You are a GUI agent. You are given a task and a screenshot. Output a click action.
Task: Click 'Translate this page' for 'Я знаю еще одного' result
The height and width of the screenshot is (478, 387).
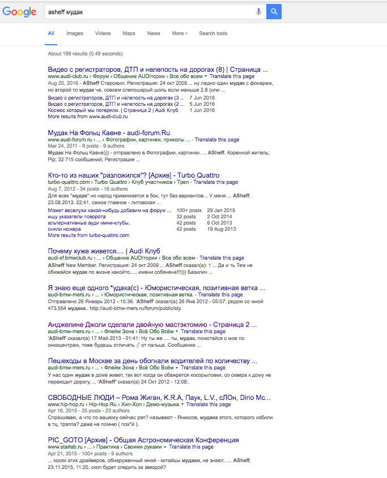(x=220, y=295)
